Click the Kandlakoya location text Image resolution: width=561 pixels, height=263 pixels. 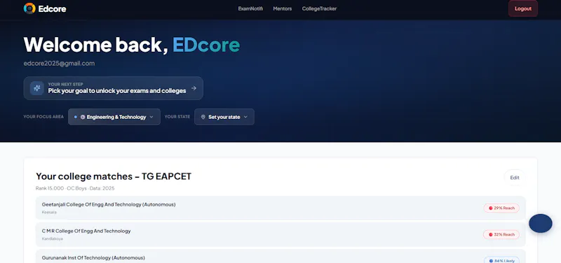tap(52, 239)
